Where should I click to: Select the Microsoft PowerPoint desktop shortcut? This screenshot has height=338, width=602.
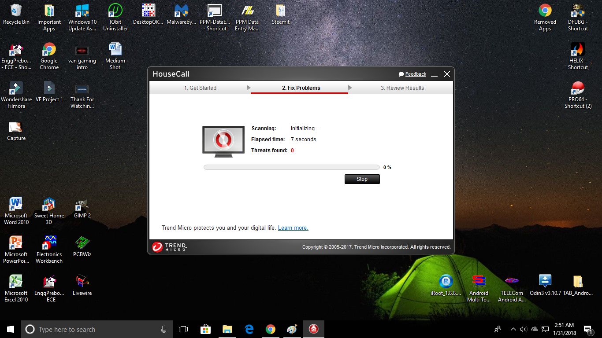click(x=16, y=250)
